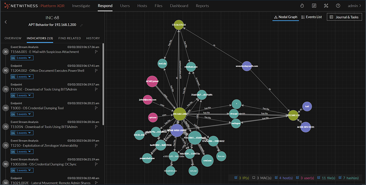
Task: Click the flag icon for T1003.006 indicator
Action: 96,164
